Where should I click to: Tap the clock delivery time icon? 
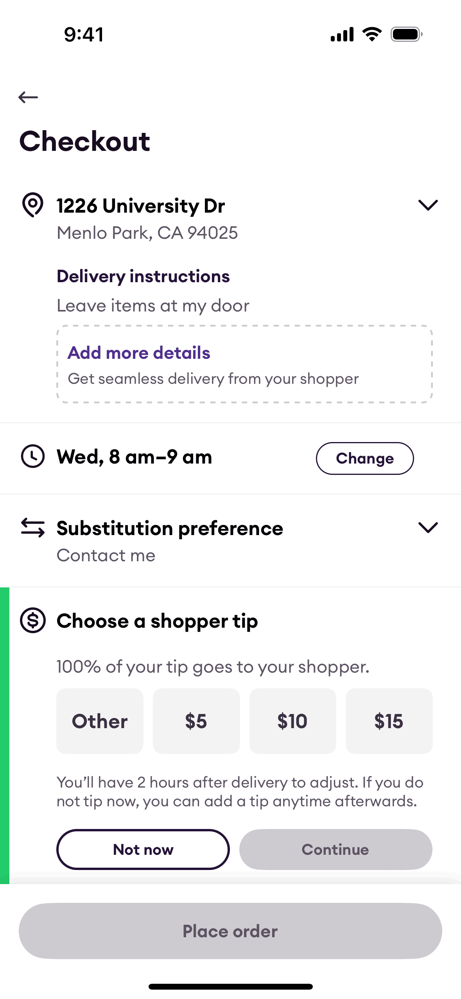click(x=33, y=456)
